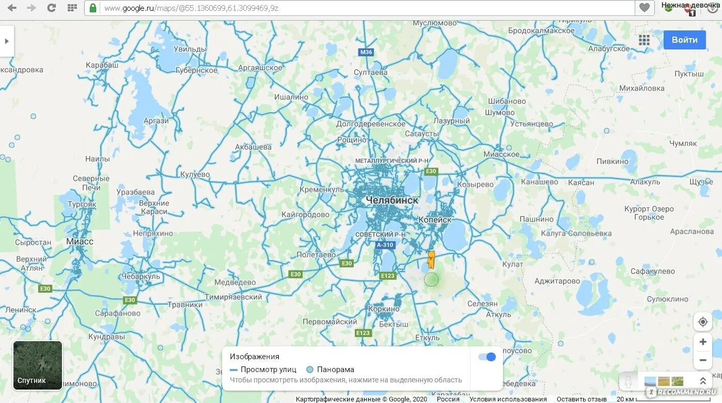Click the Бродокалмакское label
Screen dimensions: 722x403
click(x=541, y=30)
